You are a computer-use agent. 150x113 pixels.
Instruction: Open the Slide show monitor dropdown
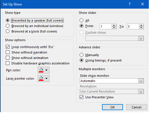tap(112, 81)
